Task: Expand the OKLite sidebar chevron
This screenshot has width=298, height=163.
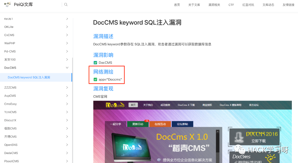Action: (x=67, y=27)
